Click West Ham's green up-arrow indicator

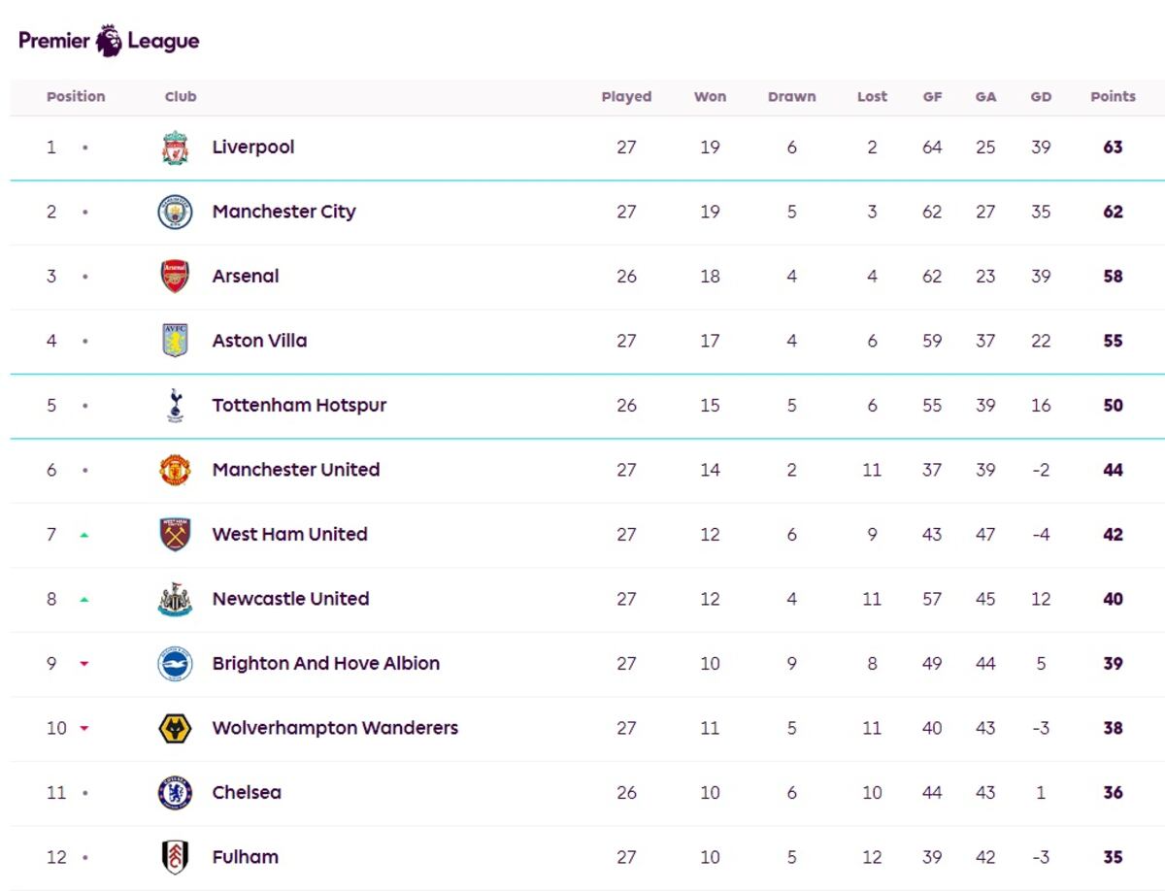click(x=84, y=535)
